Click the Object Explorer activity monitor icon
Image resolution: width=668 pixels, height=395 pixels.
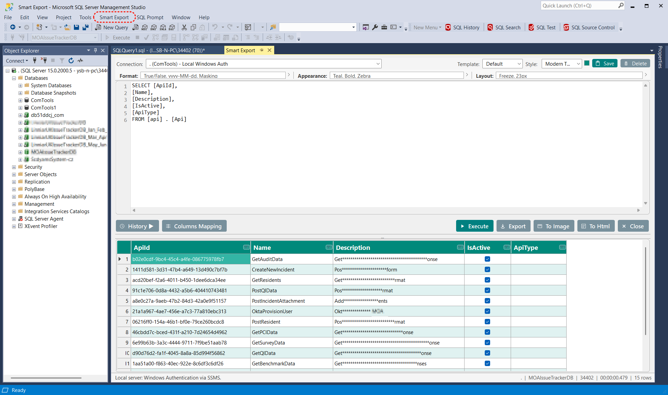(80, 60)
